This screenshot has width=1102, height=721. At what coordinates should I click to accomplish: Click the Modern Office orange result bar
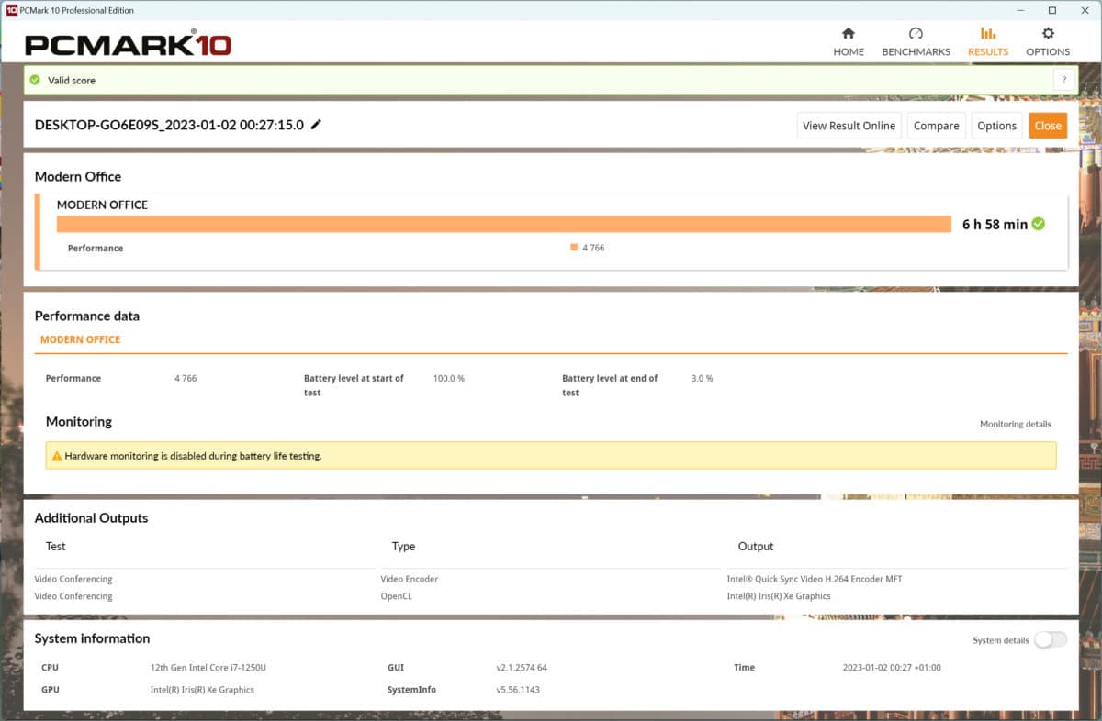503,224
